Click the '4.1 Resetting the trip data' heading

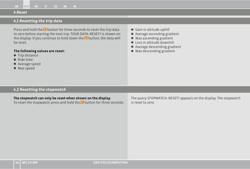point(38,21)
